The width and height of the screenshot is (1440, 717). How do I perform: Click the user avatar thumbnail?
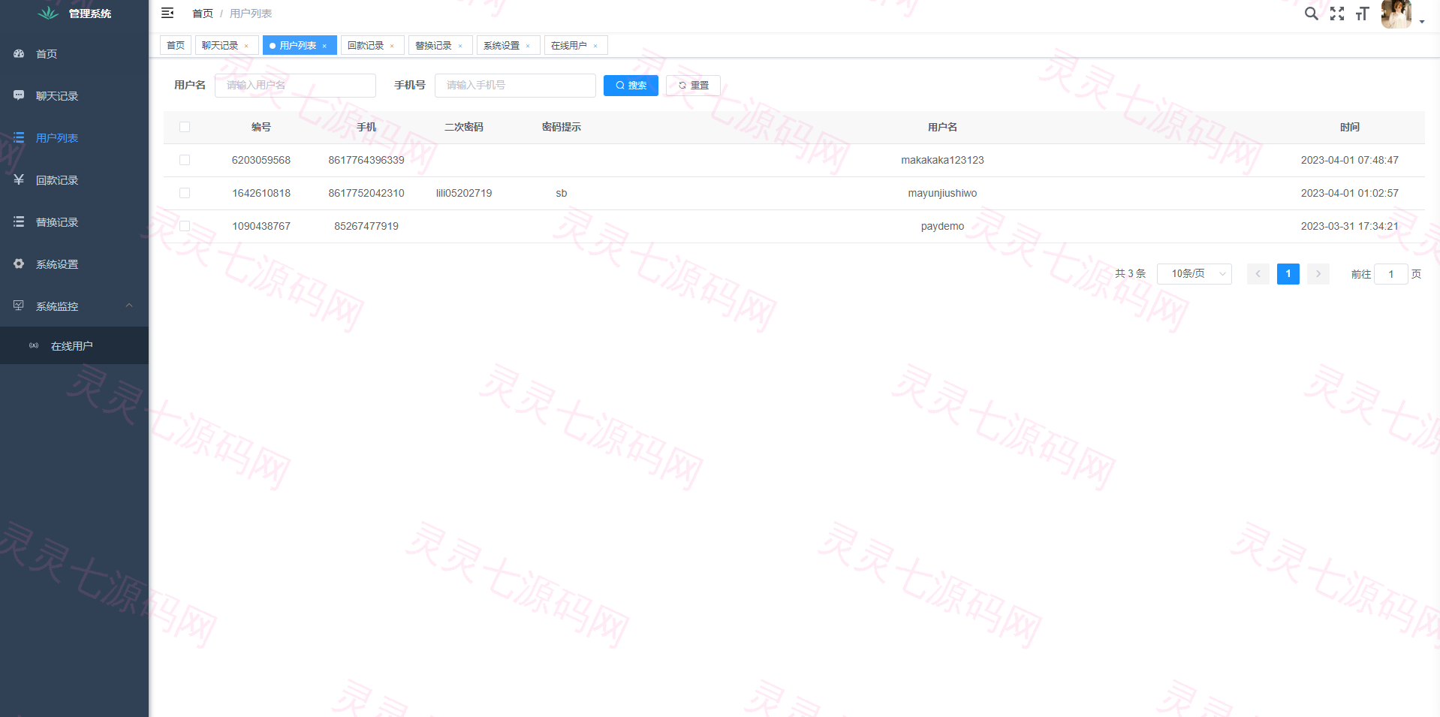tap(1396, 14)
